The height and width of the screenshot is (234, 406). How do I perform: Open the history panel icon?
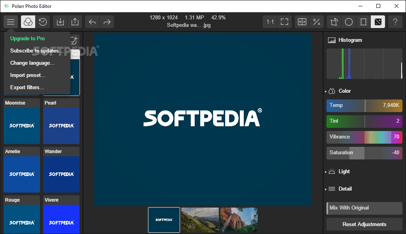(x=43, y=22)
